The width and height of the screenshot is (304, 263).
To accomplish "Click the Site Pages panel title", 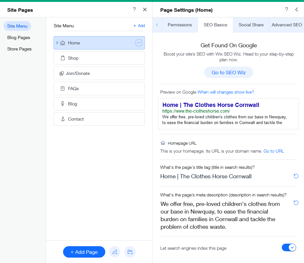I will pos(20,10).
